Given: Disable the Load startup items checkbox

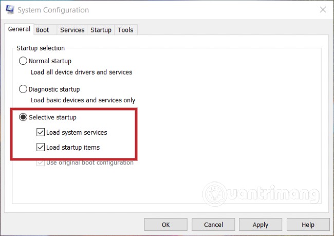Looking at the screenshot, I should click(41, 148).
